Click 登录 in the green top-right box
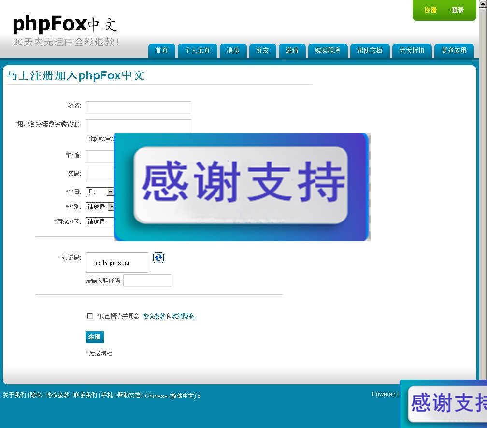 tap(458, 10)
